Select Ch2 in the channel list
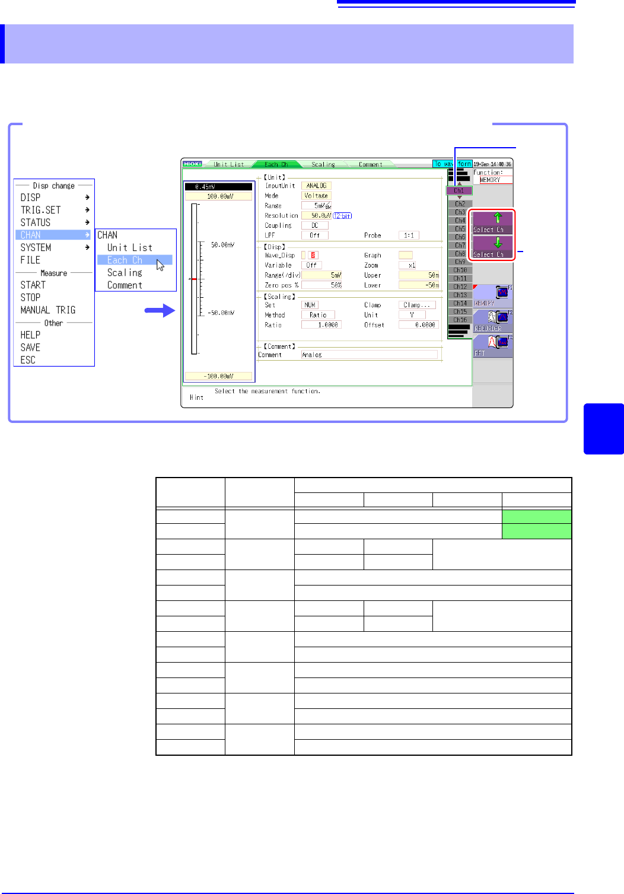 coord(460,203)
